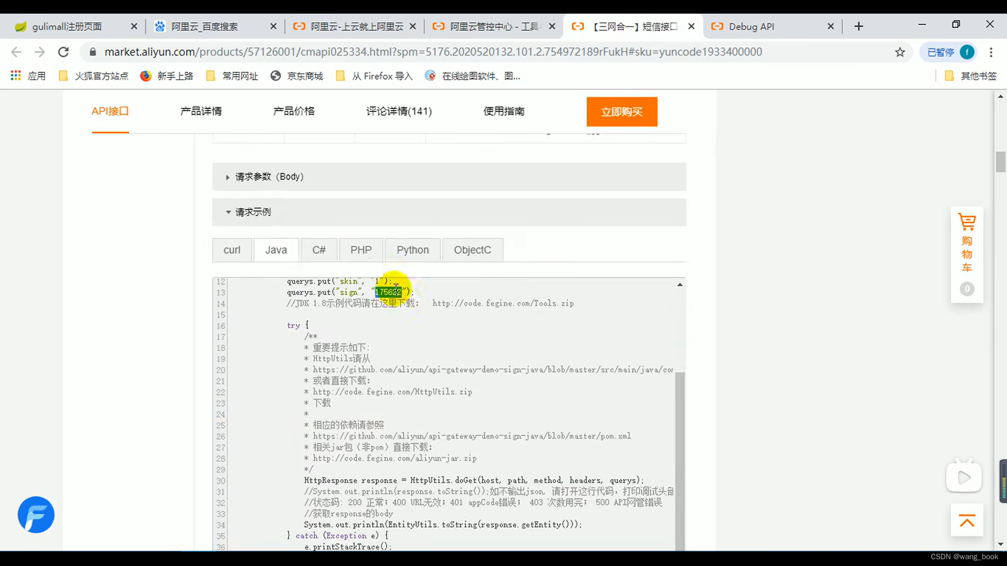The image size is (1007, 566).
Task: Open 常用网址 bookmark folder
Action: (x=232, y=76)
